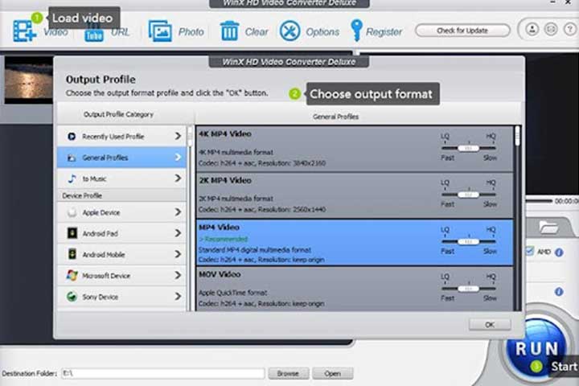579x386 pixels.
Task: Click the Register label in toolbar
Action: [x=384, y=32]
